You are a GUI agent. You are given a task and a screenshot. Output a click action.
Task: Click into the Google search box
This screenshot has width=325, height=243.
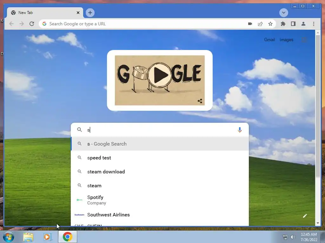click(x=160, y=130)
